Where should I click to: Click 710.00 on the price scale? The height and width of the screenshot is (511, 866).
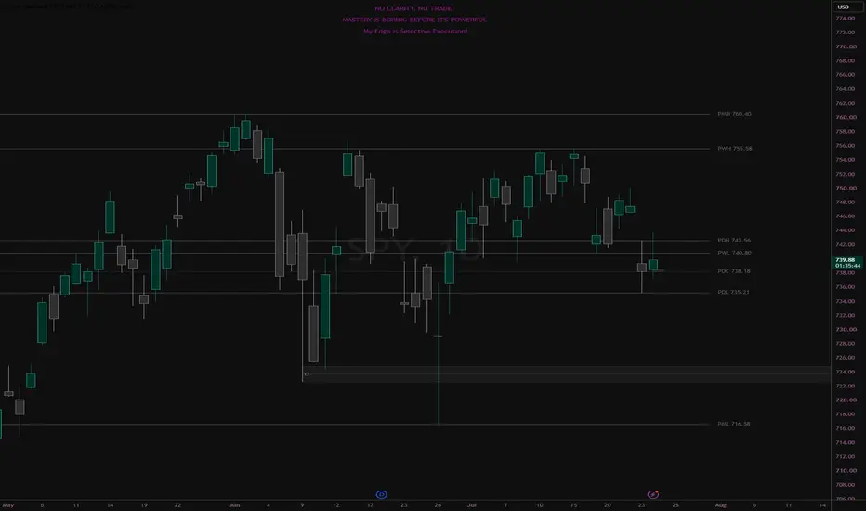tap(846, 471)
